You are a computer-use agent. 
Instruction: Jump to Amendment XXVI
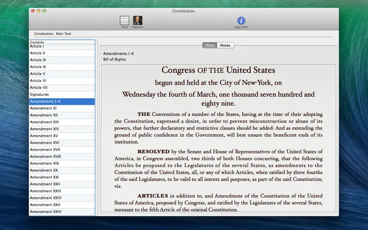point(62,212)
